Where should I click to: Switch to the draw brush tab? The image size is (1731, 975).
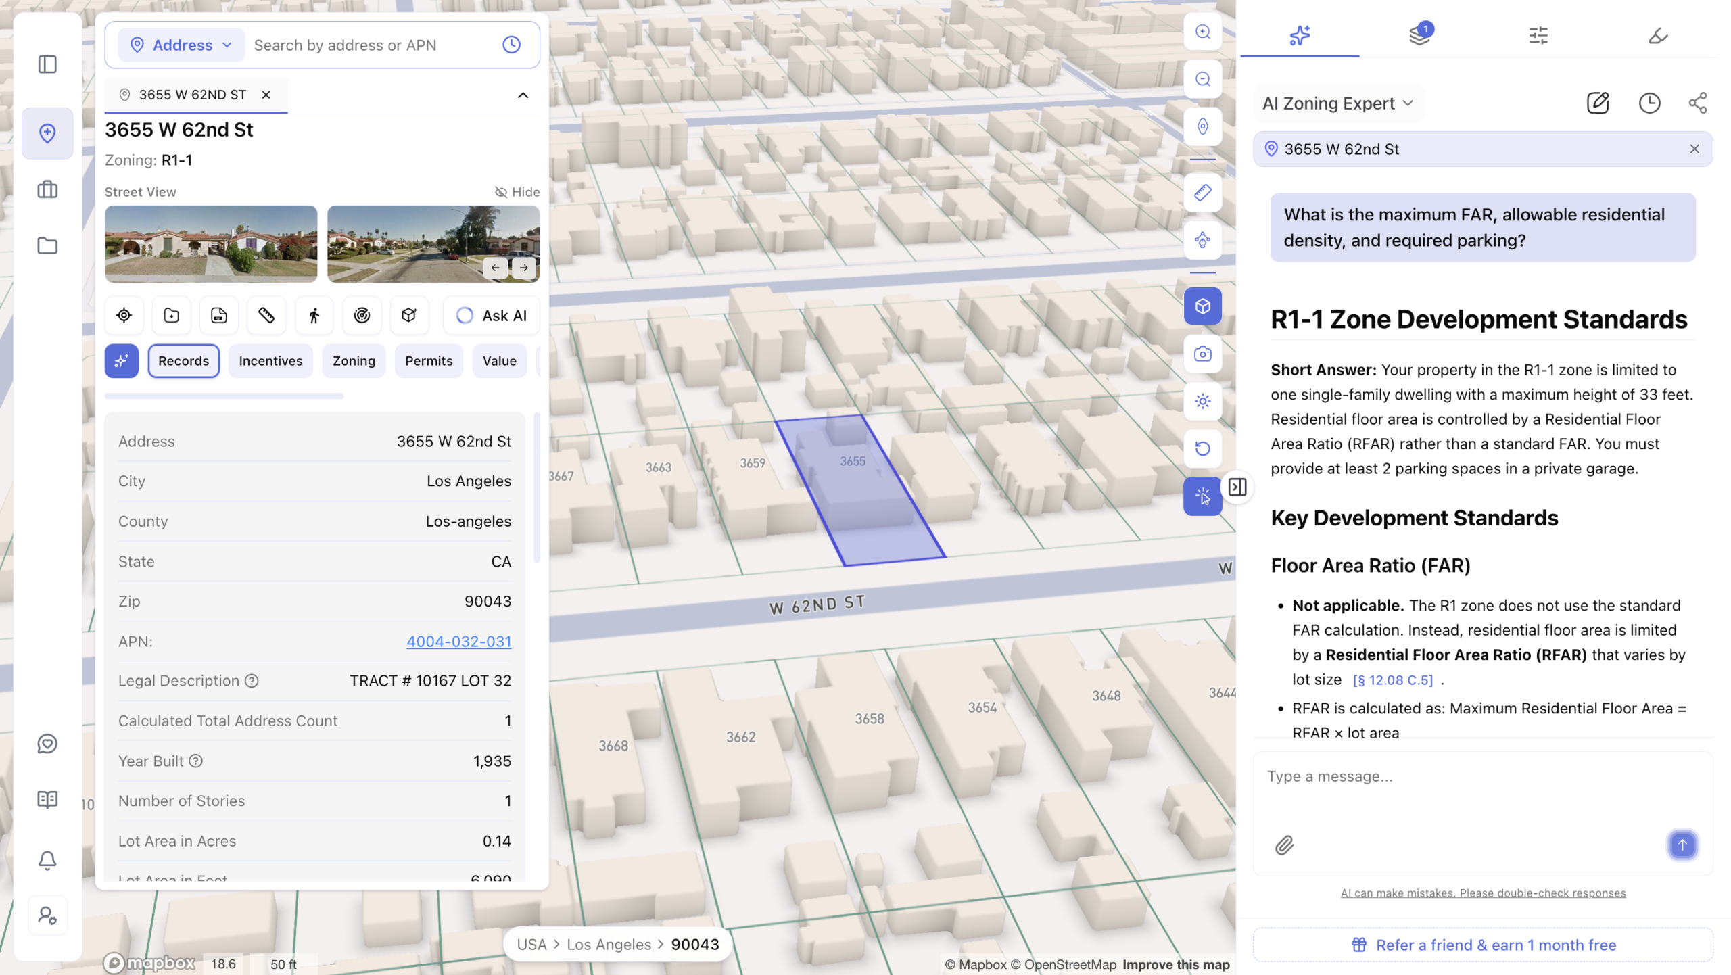click(1657, 35)
